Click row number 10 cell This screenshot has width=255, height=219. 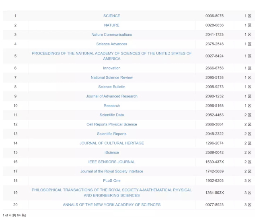[15, 105]
